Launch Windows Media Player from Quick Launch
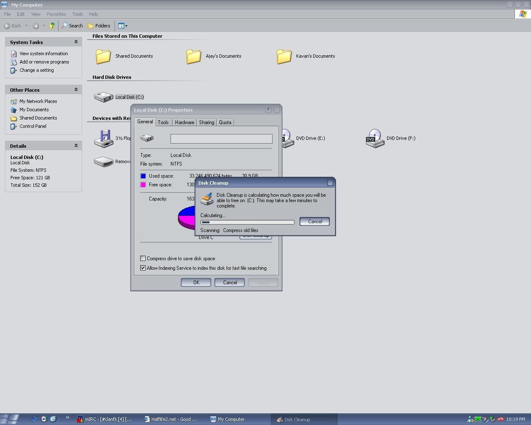Image resolution: width=531 pixels, height=425 pixels. [x=44, y=419]
